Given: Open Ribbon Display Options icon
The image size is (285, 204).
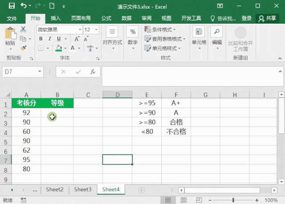Looking at the screenshot, I should pyautogui.click(x=220, y=6).
